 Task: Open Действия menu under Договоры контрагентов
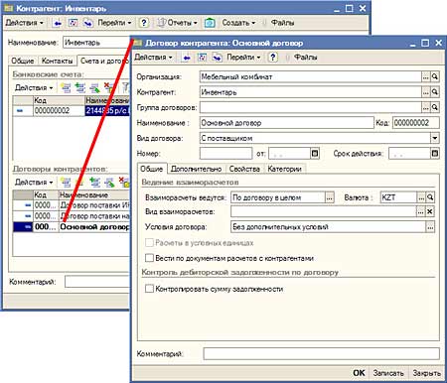pos(34,183)
